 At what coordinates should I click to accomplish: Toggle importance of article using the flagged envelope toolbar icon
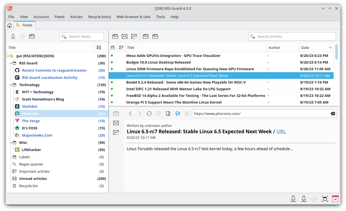point(134,36)
